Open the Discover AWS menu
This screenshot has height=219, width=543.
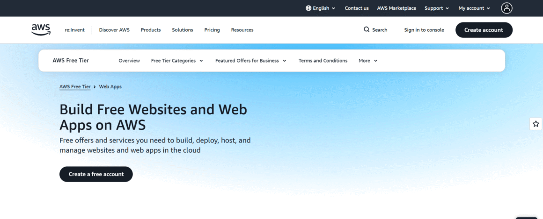click(x=114, y=30)
